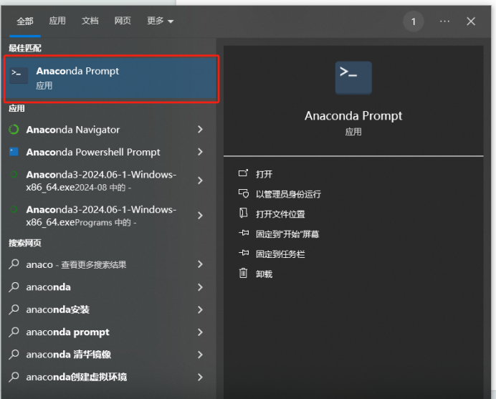Image resolution: width=496 pixels, height=399 pixels.
Task: Pin app via 固定到任务栏
Action: 280,254
